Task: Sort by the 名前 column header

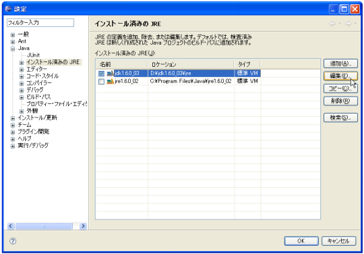Action: click(x=121, y=64)
